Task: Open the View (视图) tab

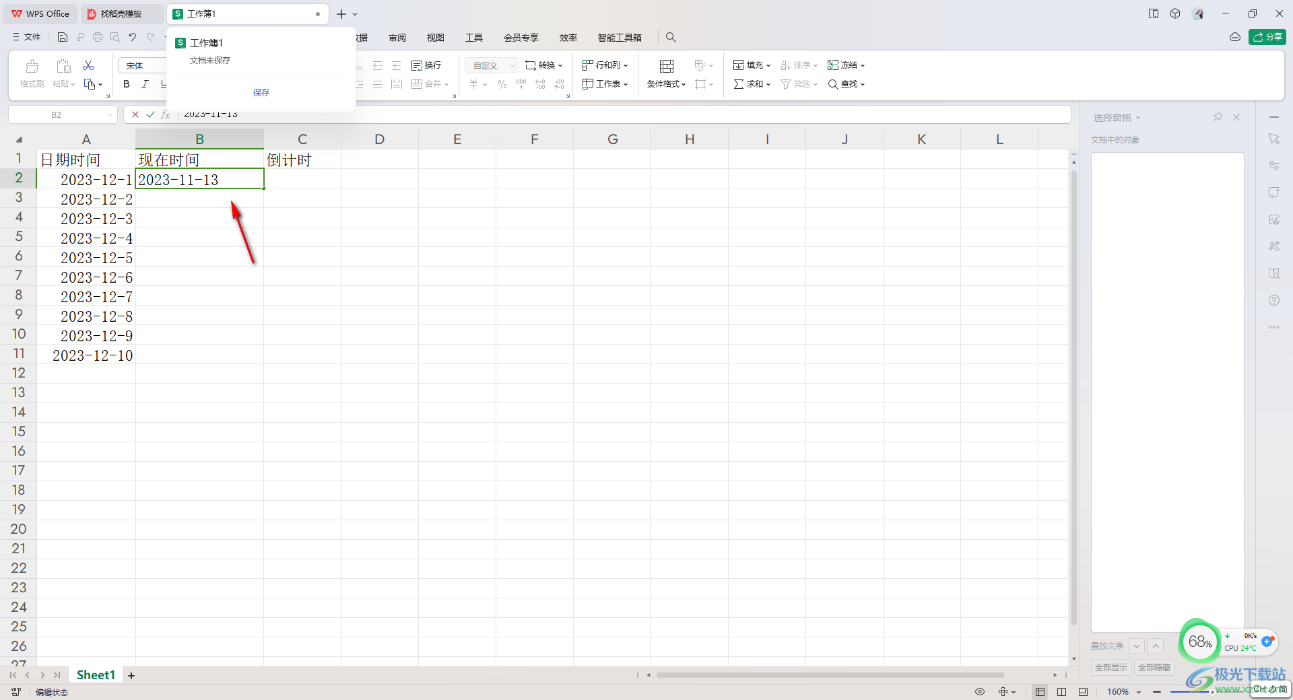Action: click(436, 38)
